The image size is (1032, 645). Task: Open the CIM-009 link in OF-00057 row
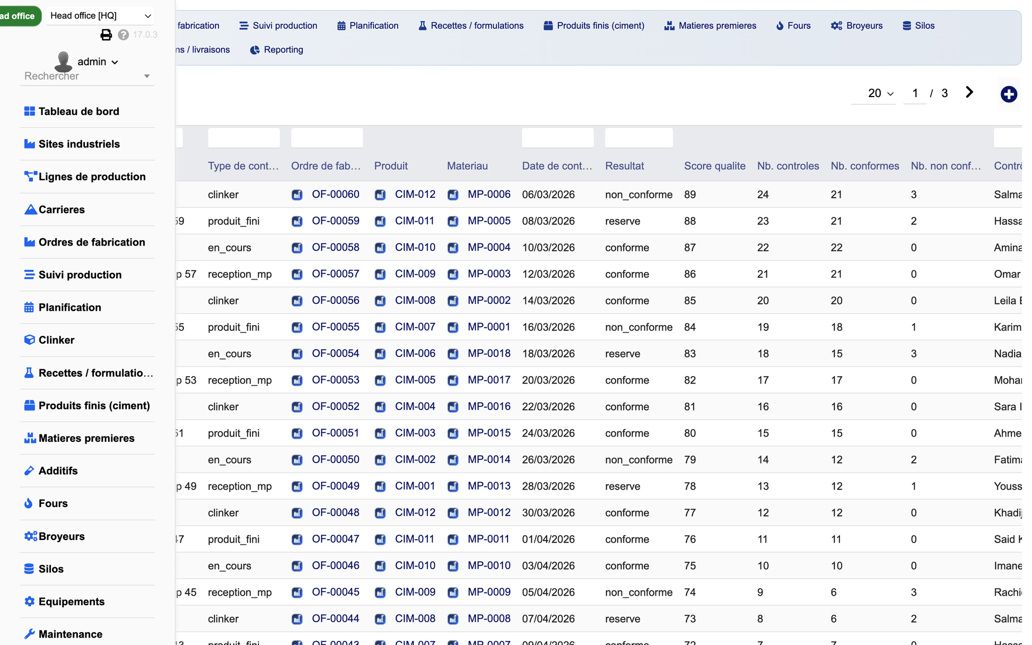tap(415, 274)
